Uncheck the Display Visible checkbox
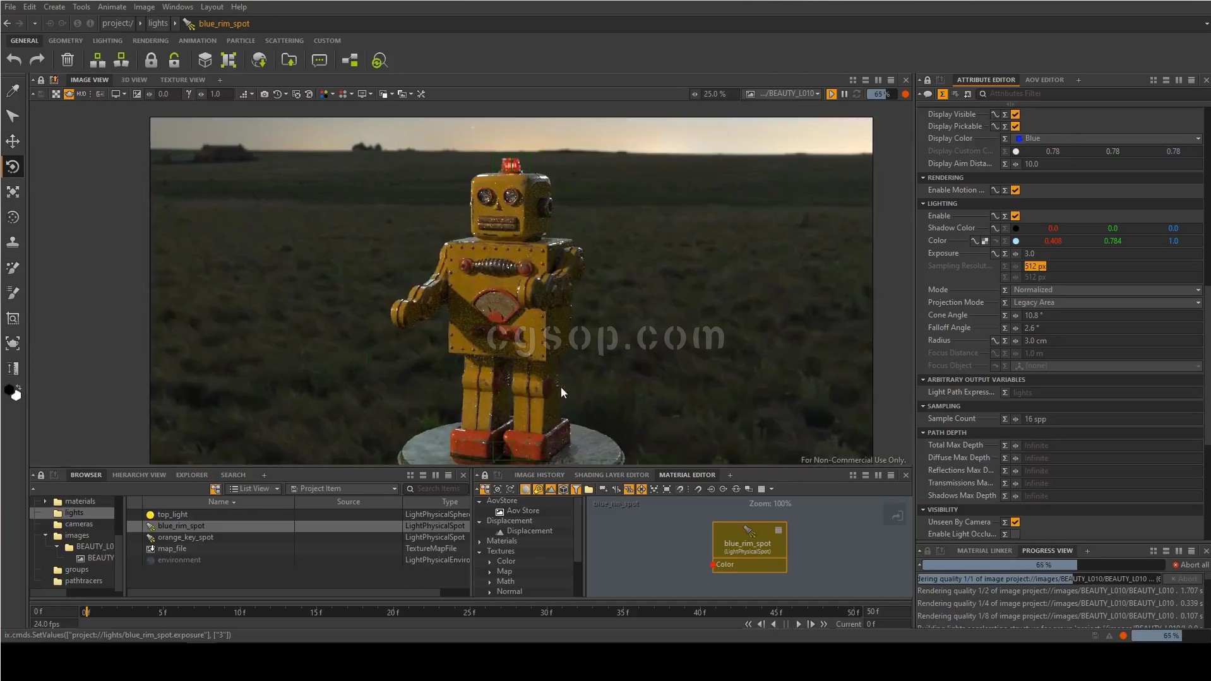 point(1015,114)
